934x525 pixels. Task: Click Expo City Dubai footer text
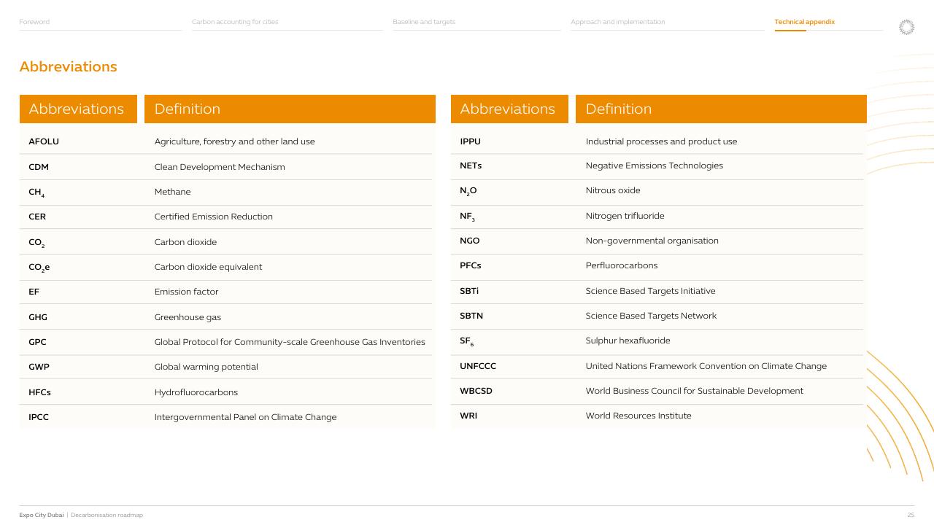click(x=42, y=515)
